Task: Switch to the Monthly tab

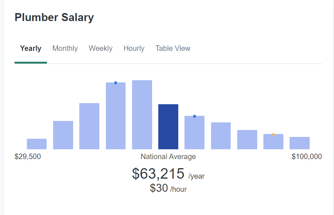Action: (x=65, y=48)
